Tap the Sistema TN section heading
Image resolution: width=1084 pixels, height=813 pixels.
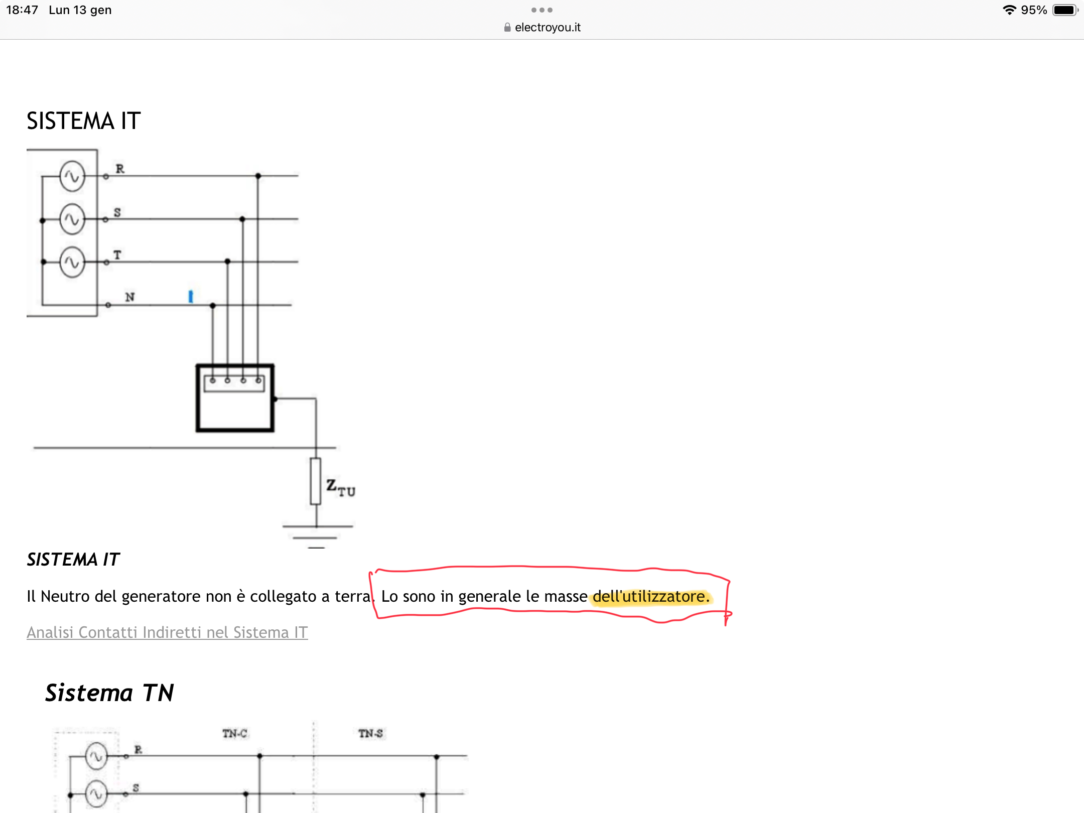pyautogui.click(x=109, y=693)
